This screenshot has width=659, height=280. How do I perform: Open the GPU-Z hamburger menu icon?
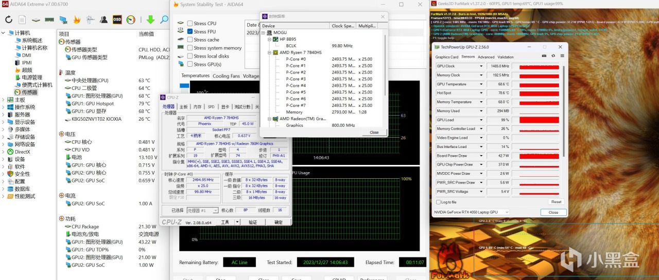tap(562, 57)
